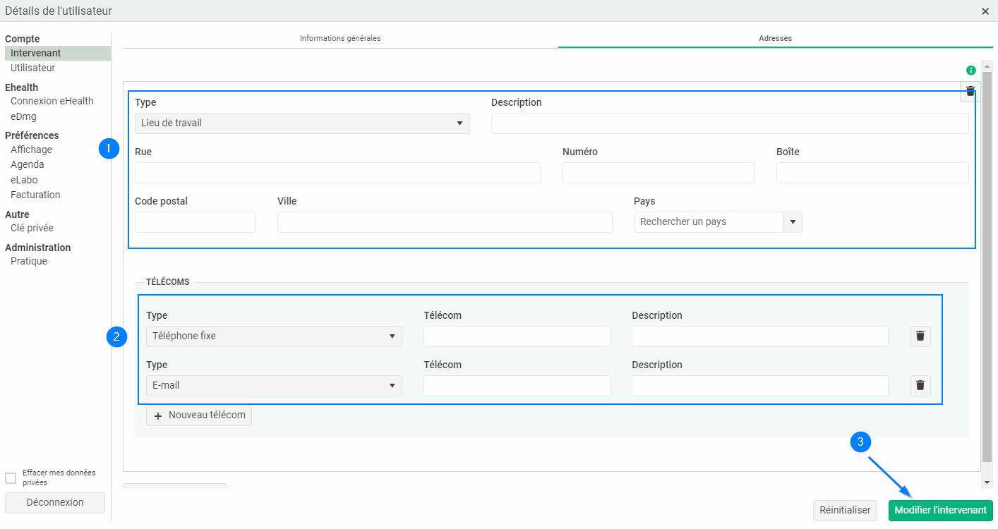Click the green info icon

(x=971, y=70)
